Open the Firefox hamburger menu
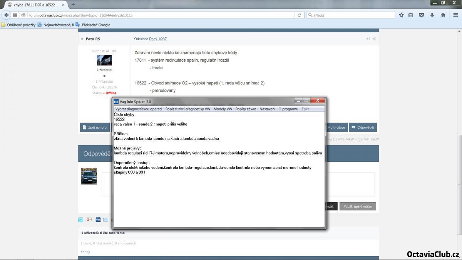Screen dimensions: 462x260 (455, 15)
